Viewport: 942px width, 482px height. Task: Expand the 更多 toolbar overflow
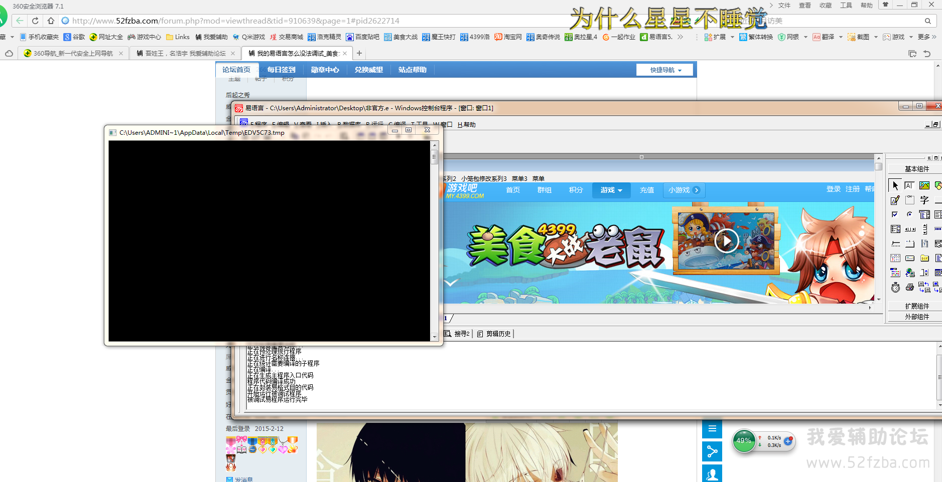(927, 37)
